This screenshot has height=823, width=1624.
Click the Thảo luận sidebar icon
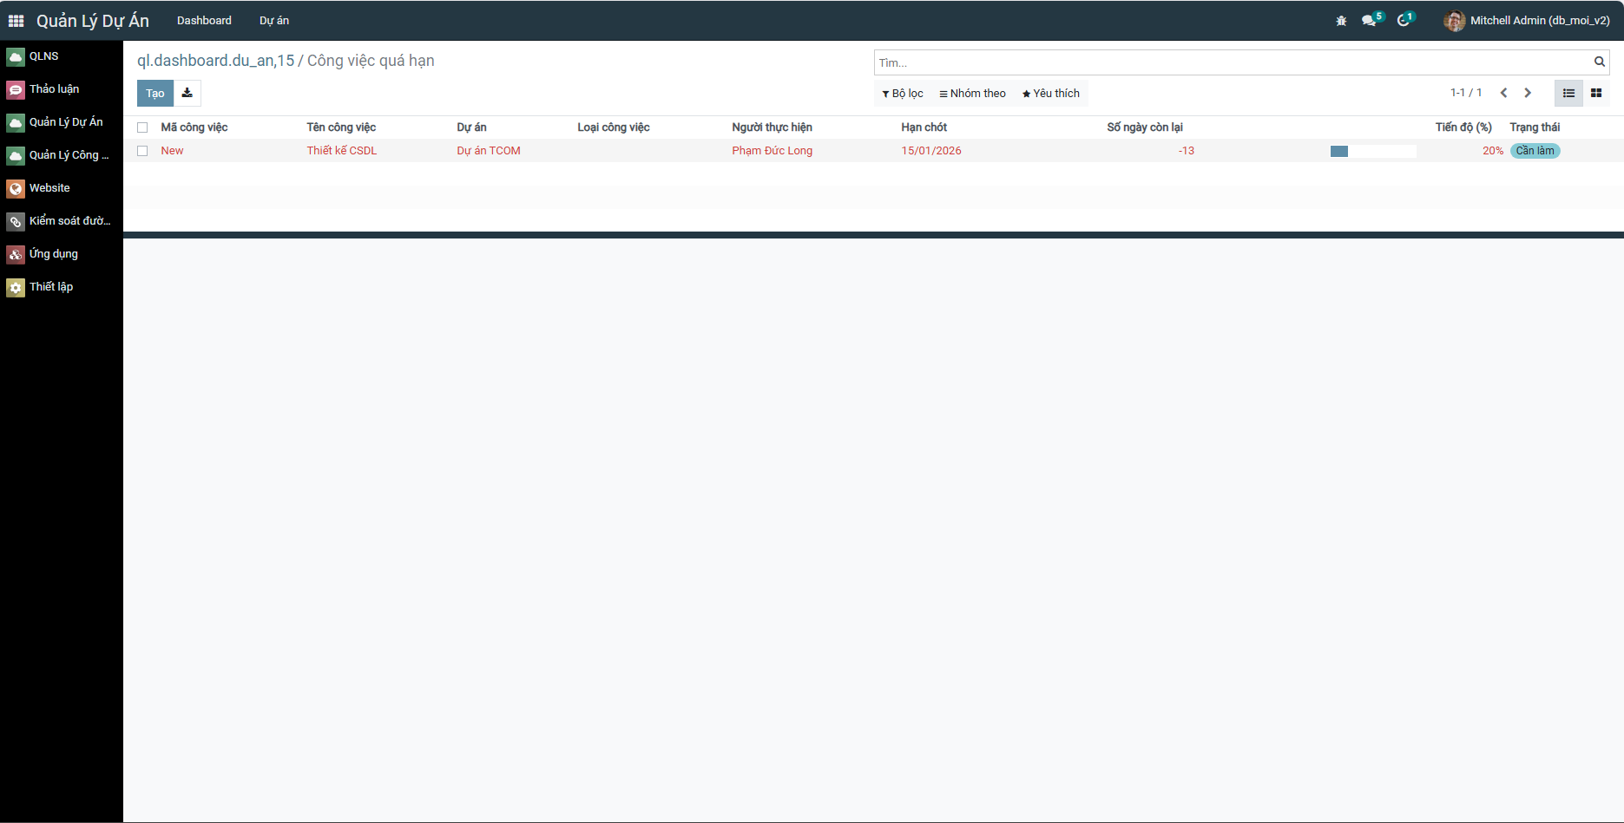point(16,90)
